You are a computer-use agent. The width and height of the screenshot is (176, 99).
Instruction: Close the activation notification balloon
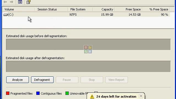tap(141, 96)
